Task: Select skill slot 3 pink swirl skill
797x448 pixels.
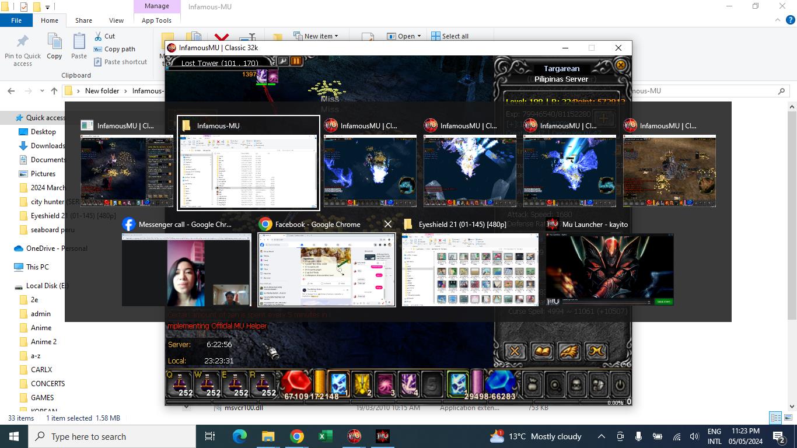Action: click(385, 384)
